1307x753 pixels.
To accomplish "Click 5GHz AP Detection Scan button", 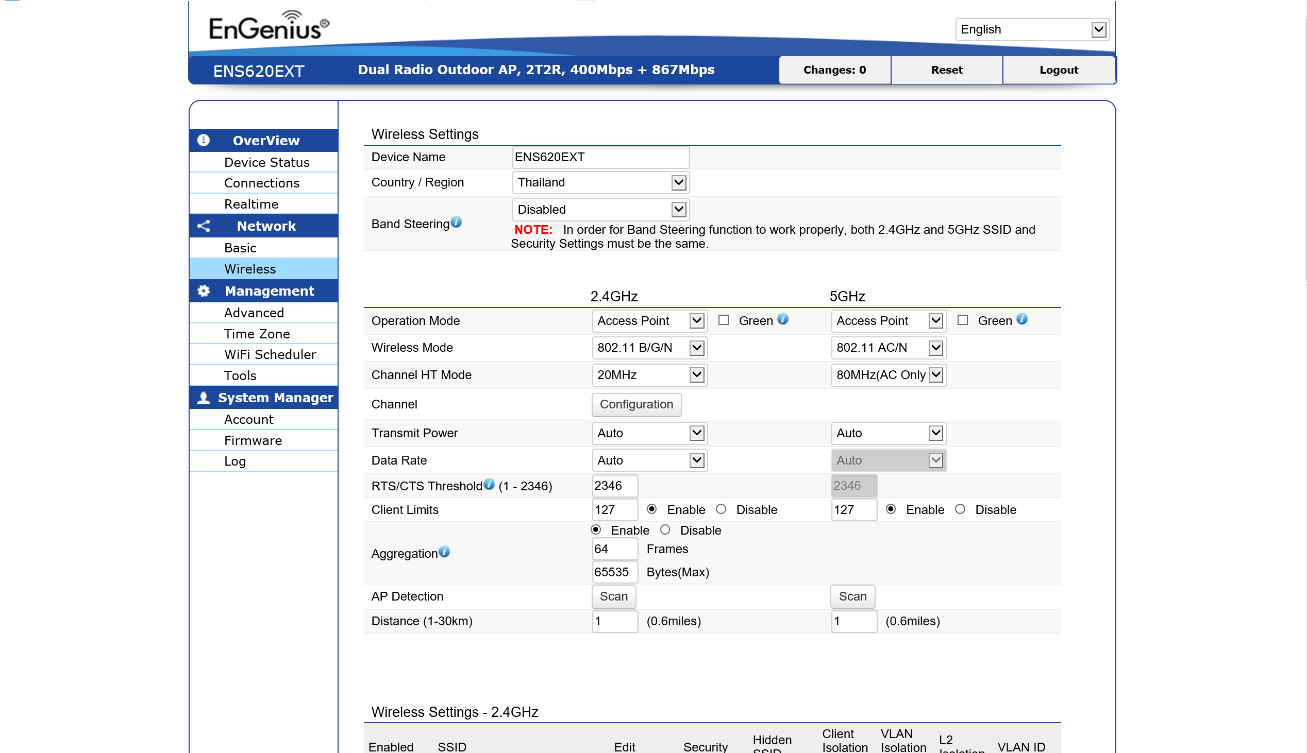I will click(x=853, y=596).
